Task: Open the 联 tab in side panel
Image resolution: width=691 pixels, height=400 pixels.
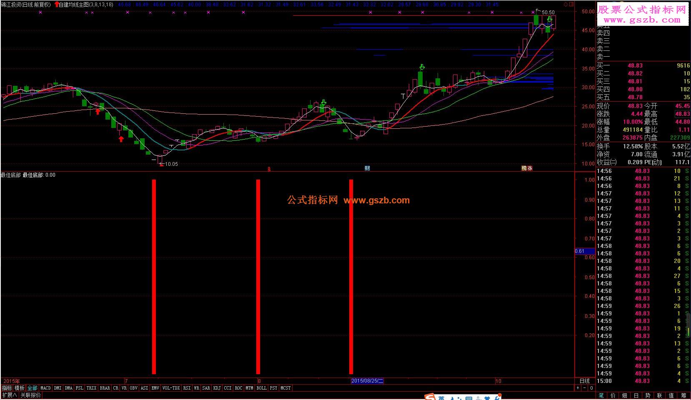Action: tap(659, 395)
